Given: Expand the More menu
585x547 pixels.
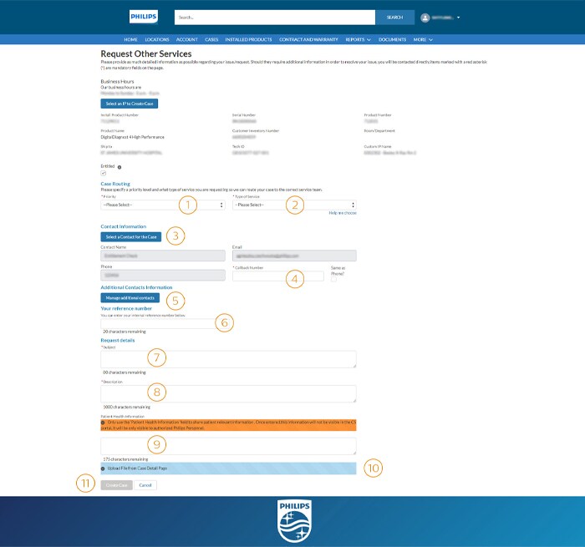Looking at the screenshot, I should (423, 39).
